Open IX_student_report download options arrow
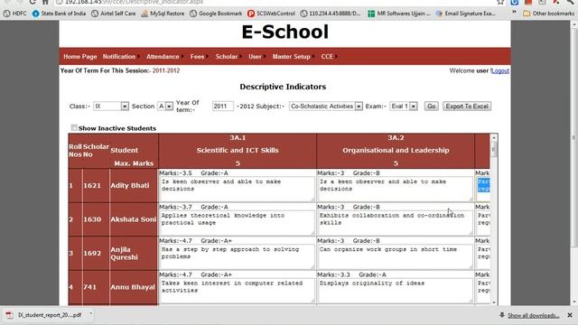The width and height of the screenshot is (578, 325). 90,315
